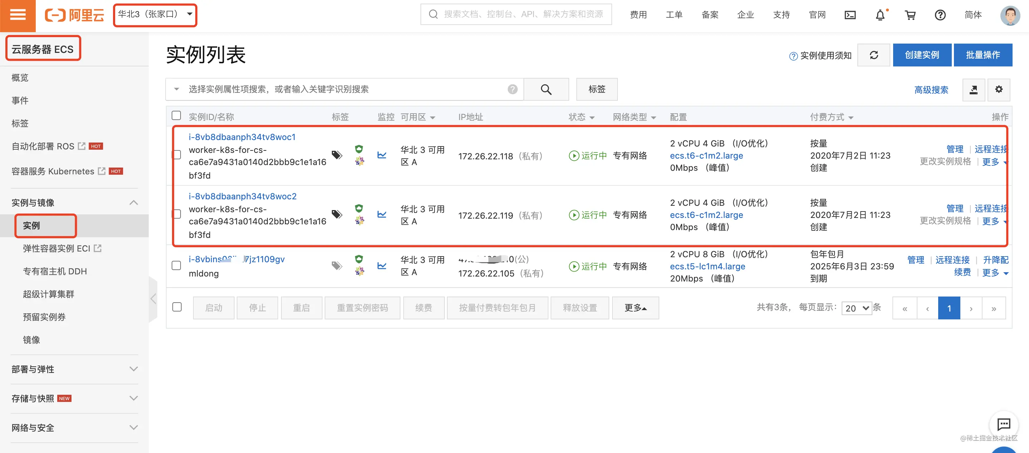Open the help question mark icon in header

click(x=940, y=15)
